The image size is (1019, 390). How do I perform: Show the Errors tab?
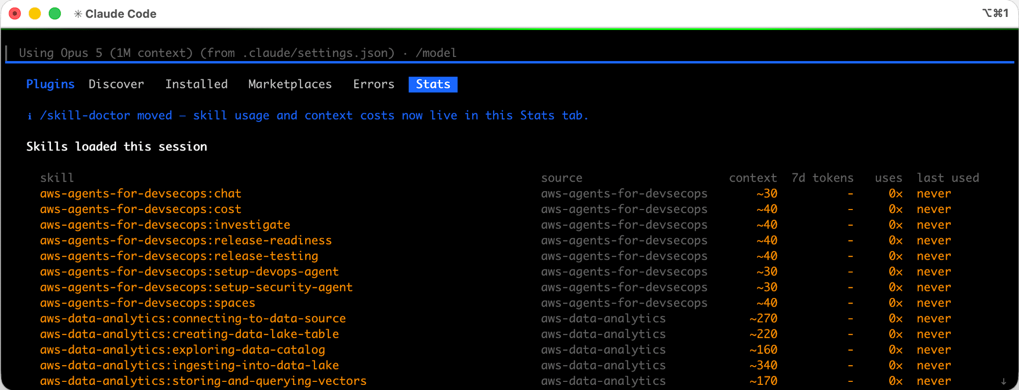click(373, 84)
